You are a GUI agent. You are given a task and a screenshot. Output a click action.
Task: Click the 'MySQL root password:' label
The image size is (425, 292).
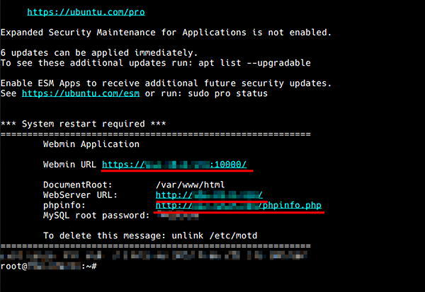[96, 216]
